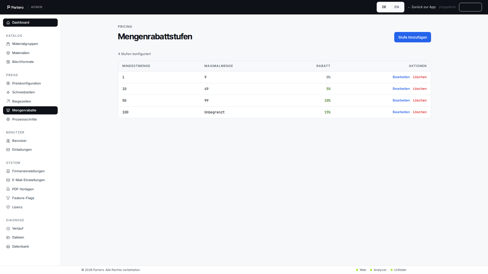Image resolution: width=488 pixels, height=274 pixels.
Task: Click Zurück zur App link
Action: (422, 7)
